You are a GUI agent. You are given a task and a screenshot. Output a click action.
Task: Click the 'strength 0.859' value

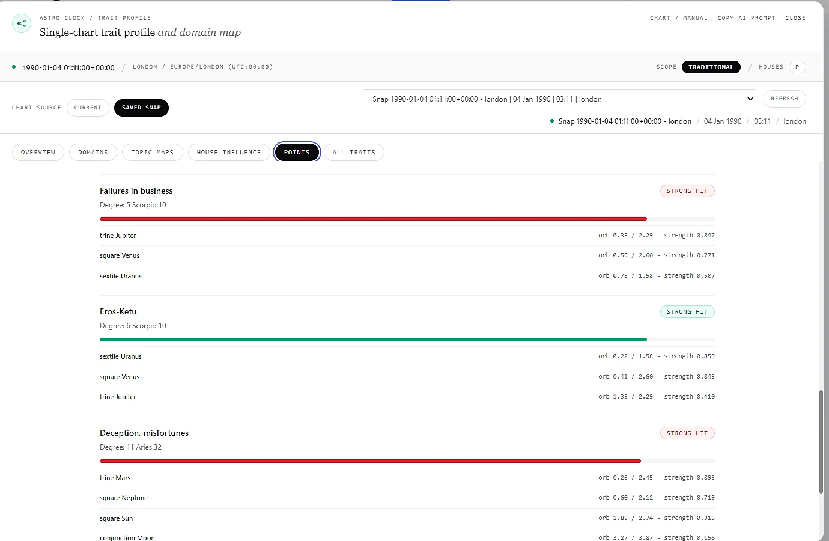coord(689,356)
